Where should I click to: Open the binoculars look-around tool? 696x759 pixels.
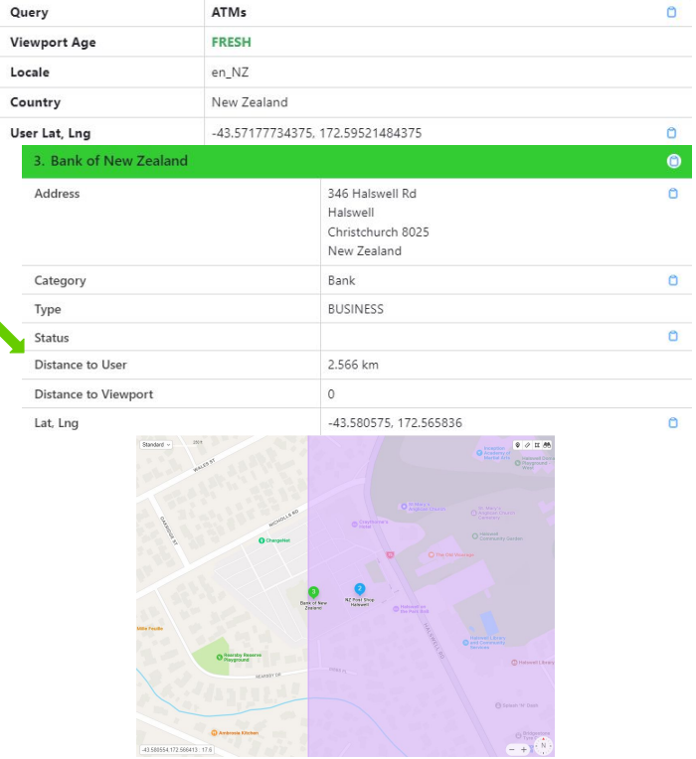pos(547,445)
